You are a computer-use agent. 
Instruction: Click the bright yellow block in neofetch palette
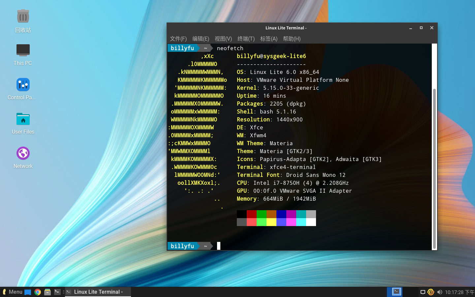tap(271, 222)
